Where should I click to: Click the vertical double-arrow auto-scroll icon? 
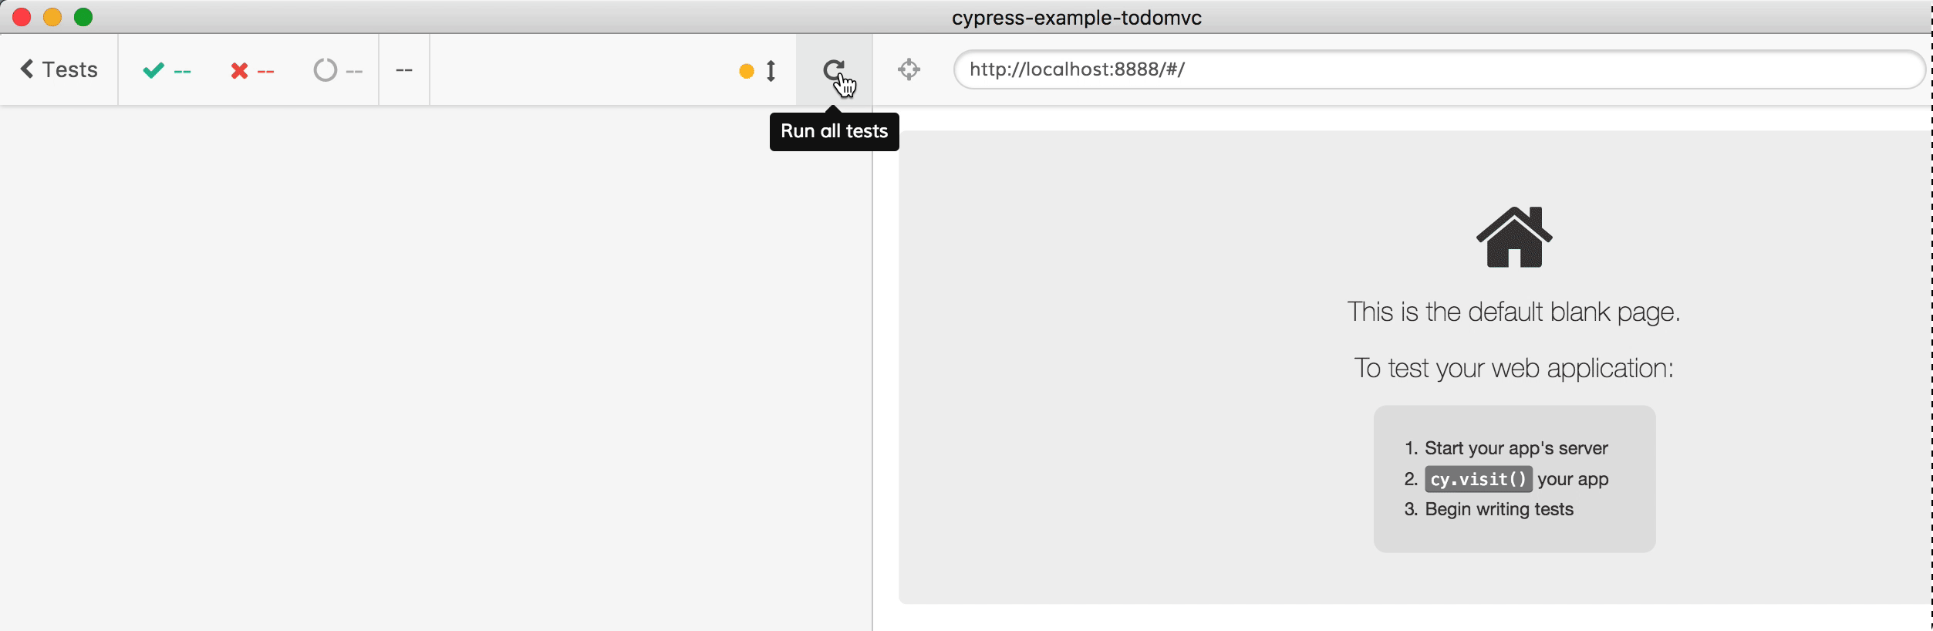[771, 71]
